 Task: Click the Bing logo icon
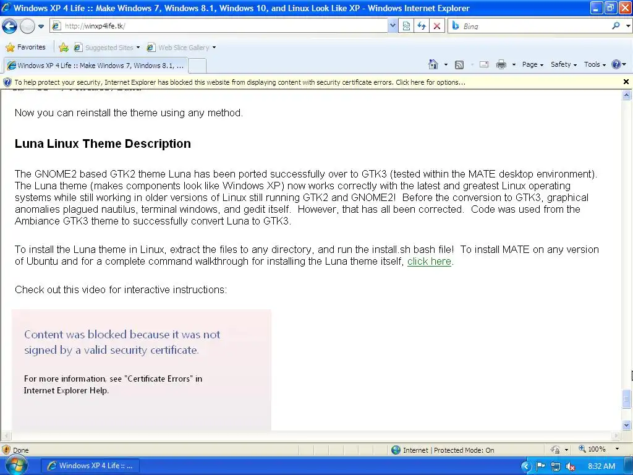[456, 26]
